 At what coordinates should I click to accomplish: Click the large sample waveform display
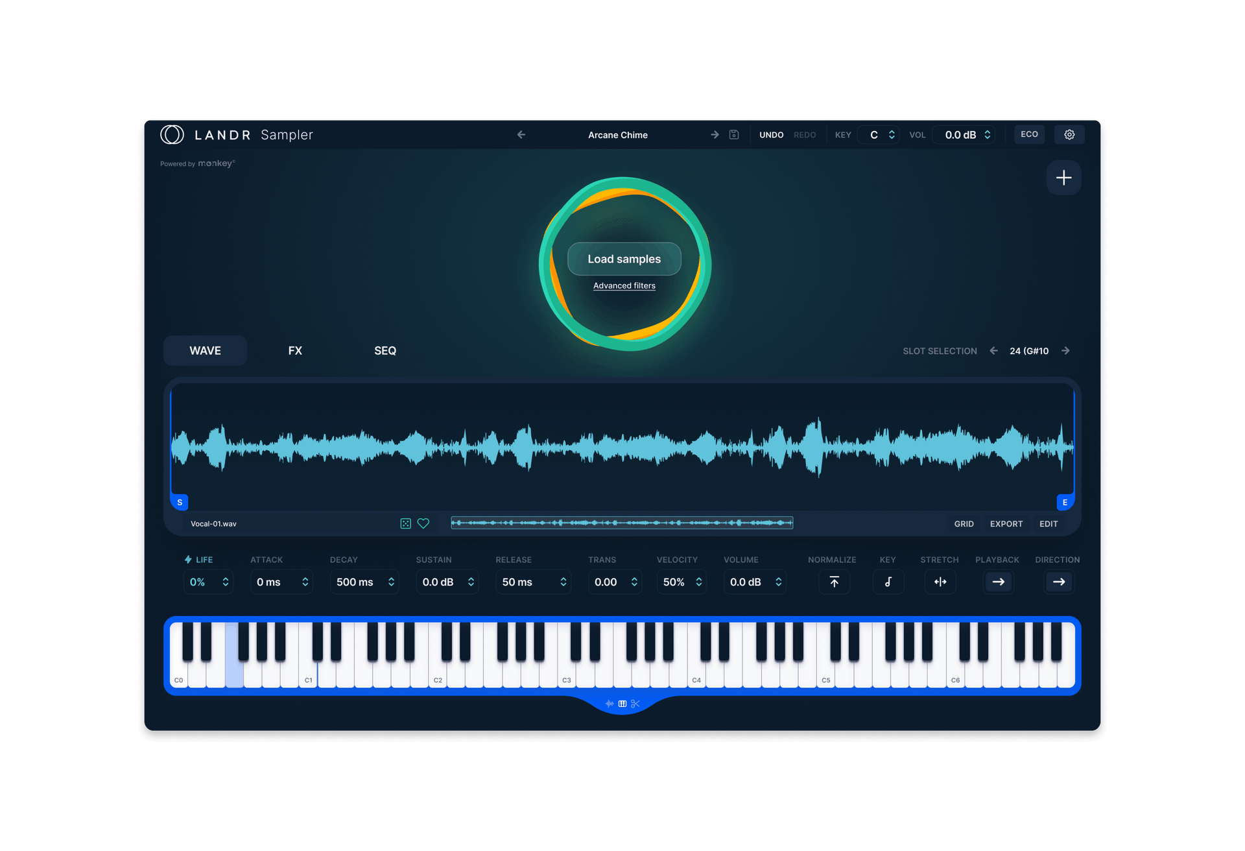click(622, 447)
